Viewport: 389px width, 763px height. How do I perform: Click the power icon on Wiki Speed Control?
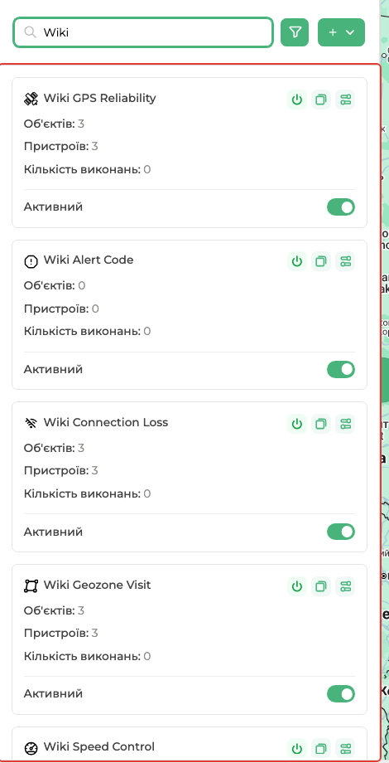(x=297, y=748)
